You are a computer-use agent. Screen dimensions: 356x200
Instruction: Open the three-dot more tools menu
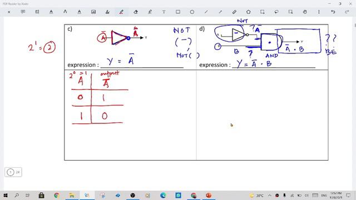319,12
